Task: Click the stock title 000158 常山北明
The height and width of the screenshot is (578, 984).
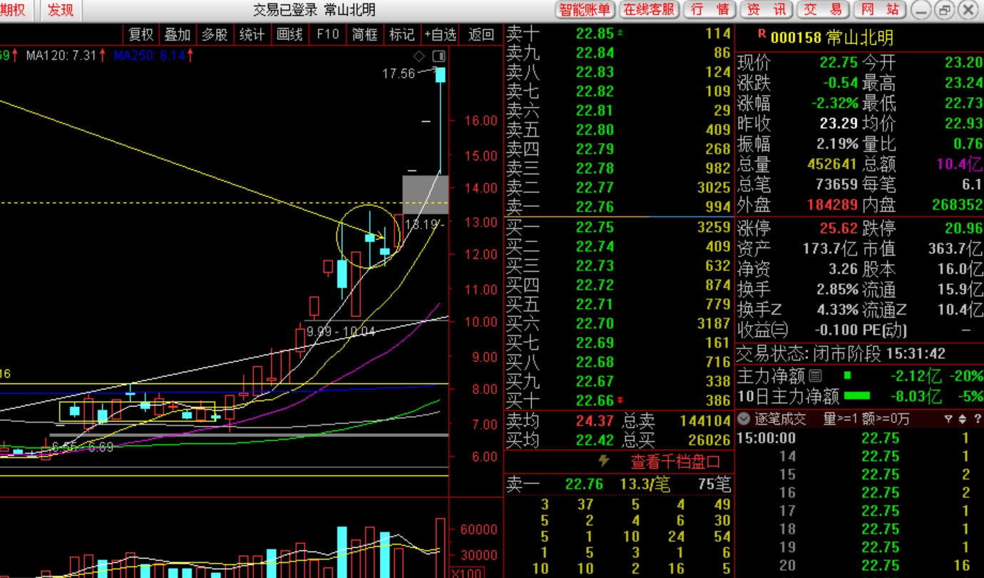Action: (x=831, y=38)
